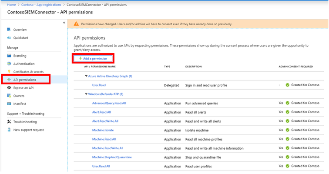Open the WindowsDefenderATP (8) link
329x174 pixels.
(x=106, y=94)
